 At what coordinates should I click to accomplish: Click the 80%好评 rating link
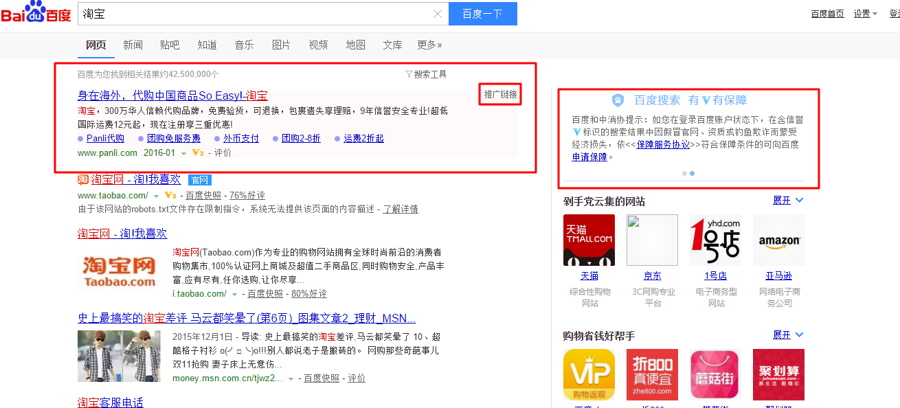point(309,293)
